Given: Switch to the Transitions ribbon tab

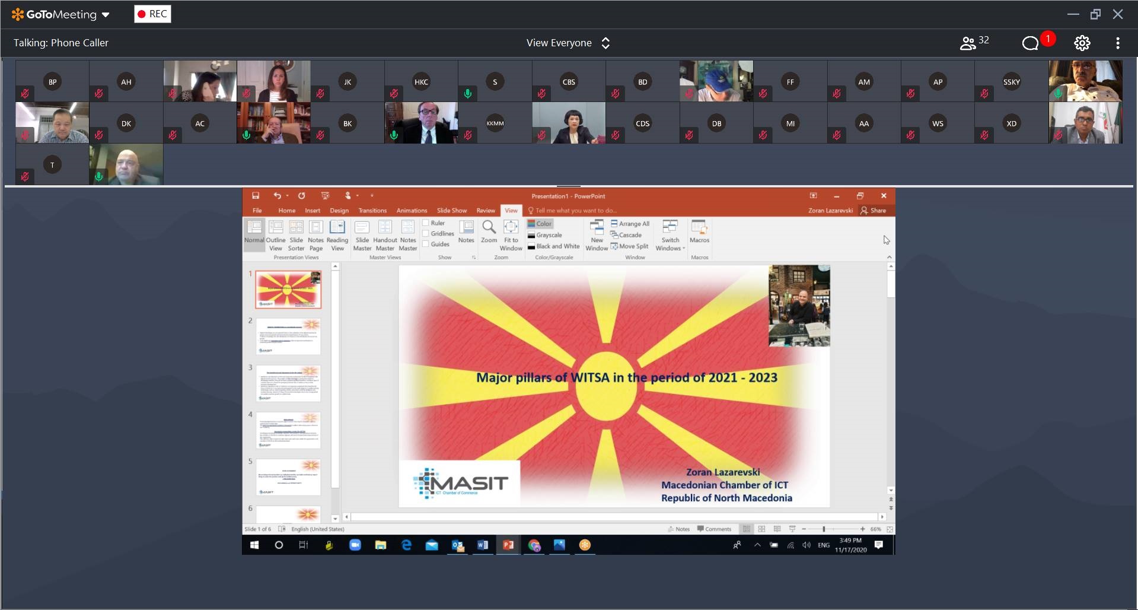Looking at the screenshot, I should point(372,211).
